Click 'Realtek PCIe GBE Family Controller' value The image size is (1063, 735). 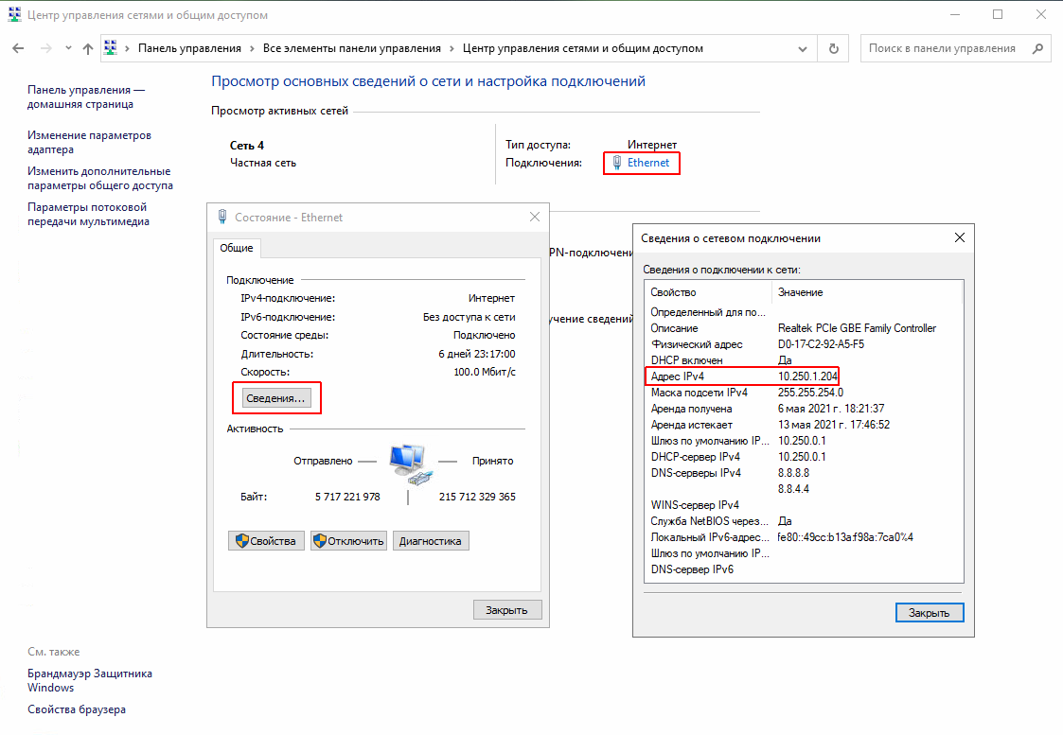857,328
